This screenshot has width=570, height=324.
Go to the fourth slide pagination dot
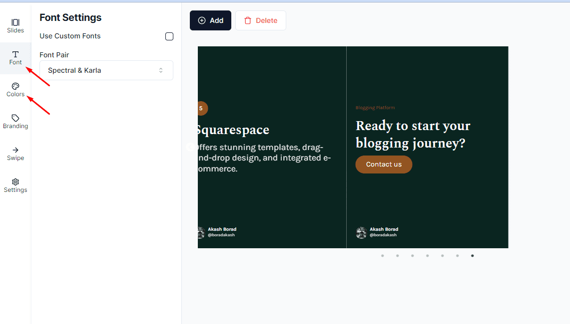pos(428,256)
